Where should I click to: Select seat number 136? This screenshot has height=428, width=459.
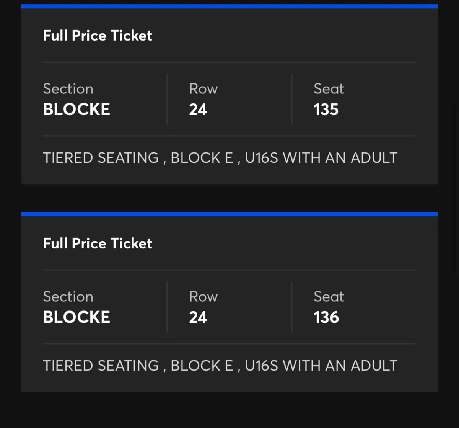[326, 317]
